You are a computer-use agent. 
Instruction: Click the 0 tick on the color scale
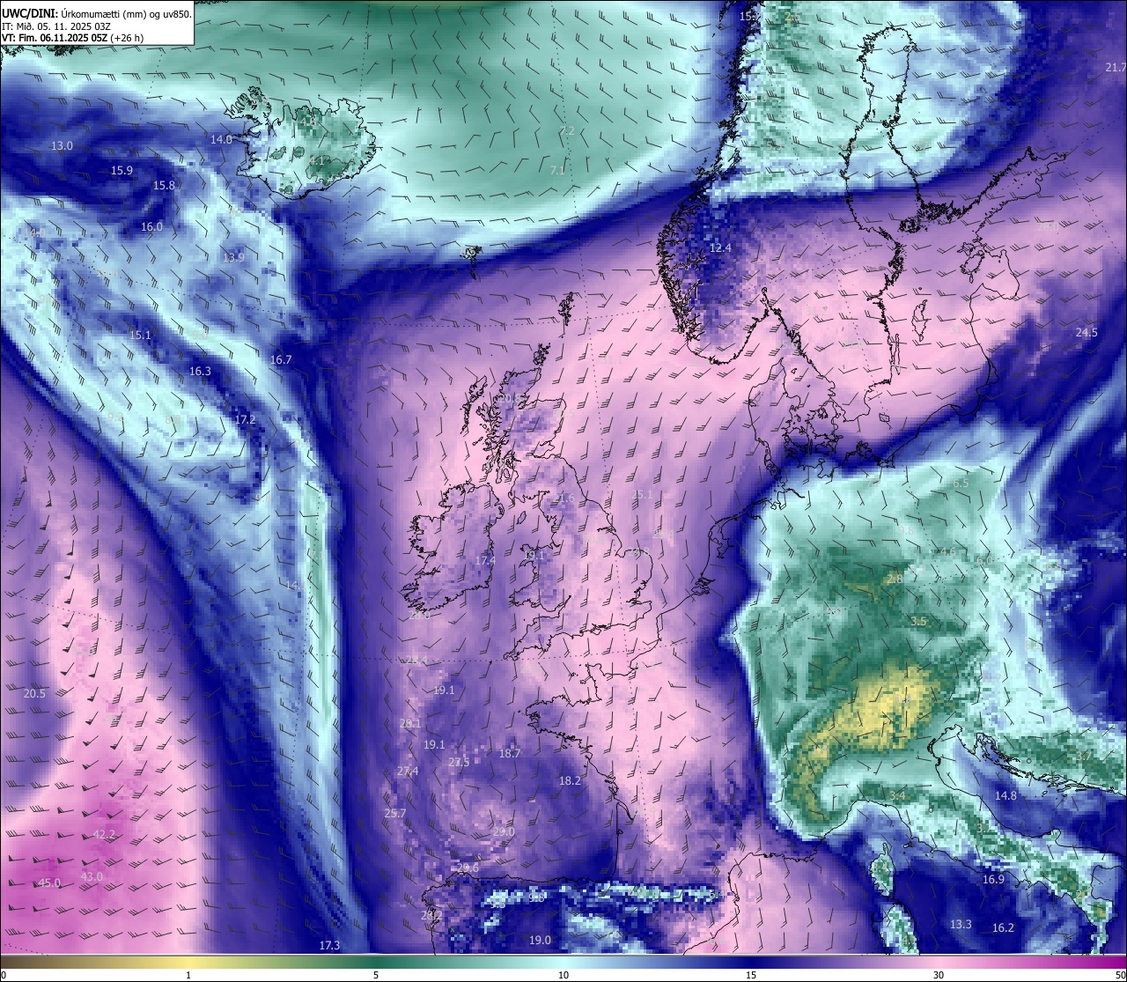click(4, 975)
